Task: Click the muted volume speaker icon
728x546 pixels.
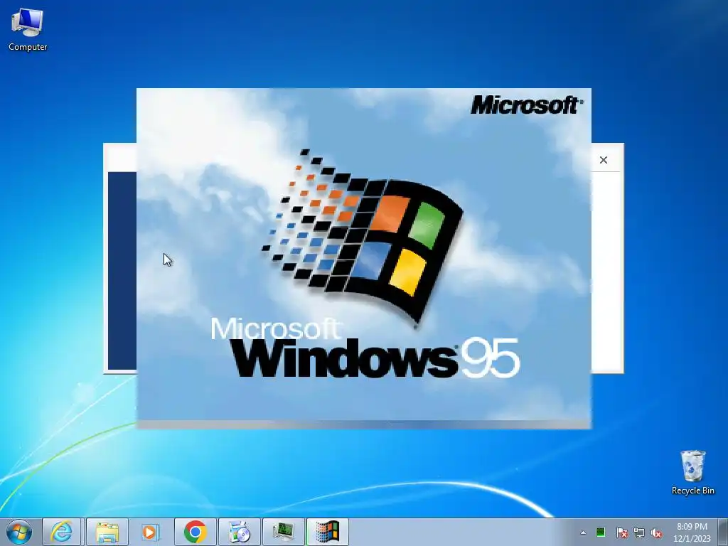Action: 656,532
